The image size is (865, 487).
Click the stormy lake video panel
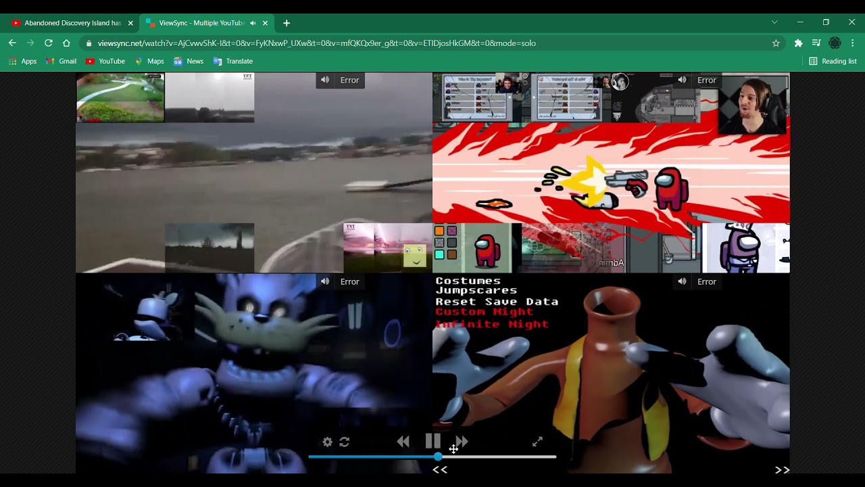tap(254, 172)
